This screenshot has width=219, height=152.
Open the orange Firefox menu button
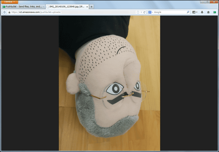[x=9, y=2]
